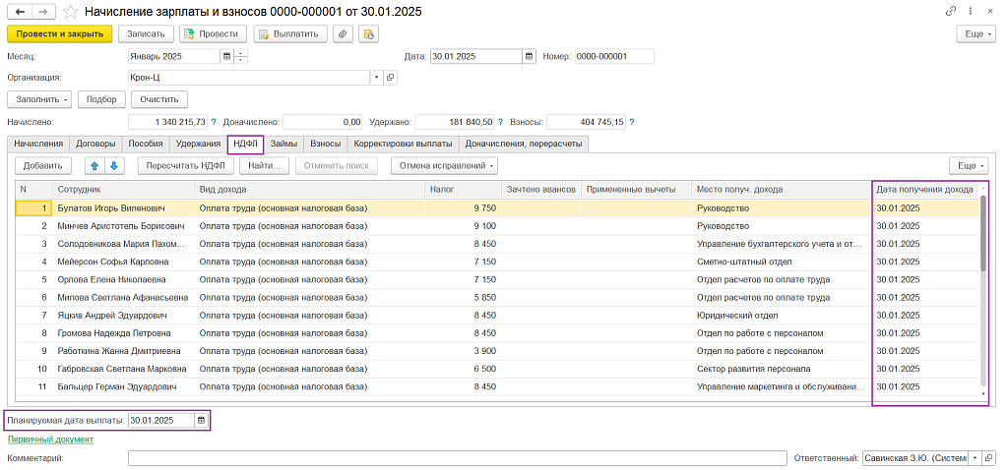Click Пересчитать НДФЛ button

coord(185,165)
